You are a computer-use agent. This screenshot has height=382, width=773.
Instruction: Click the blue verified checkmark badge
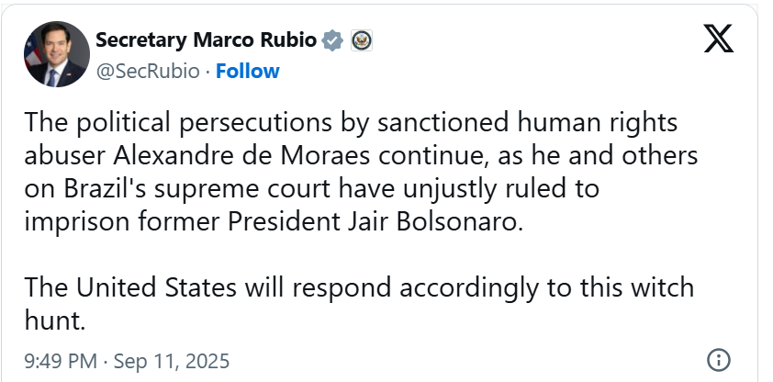[332, 40]
